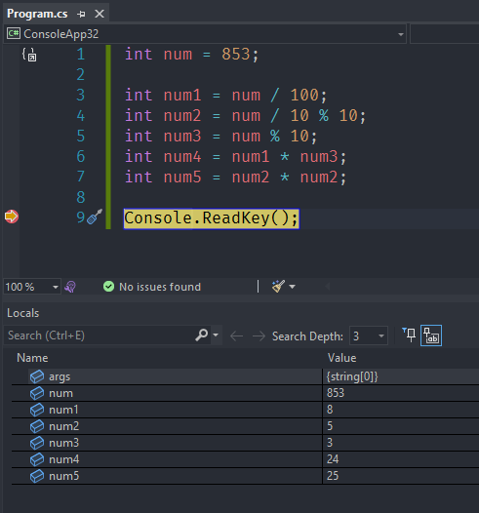The image size is (479, 513).
Task: Click the purple IntelliCode icon
Action: pos(70,287)
